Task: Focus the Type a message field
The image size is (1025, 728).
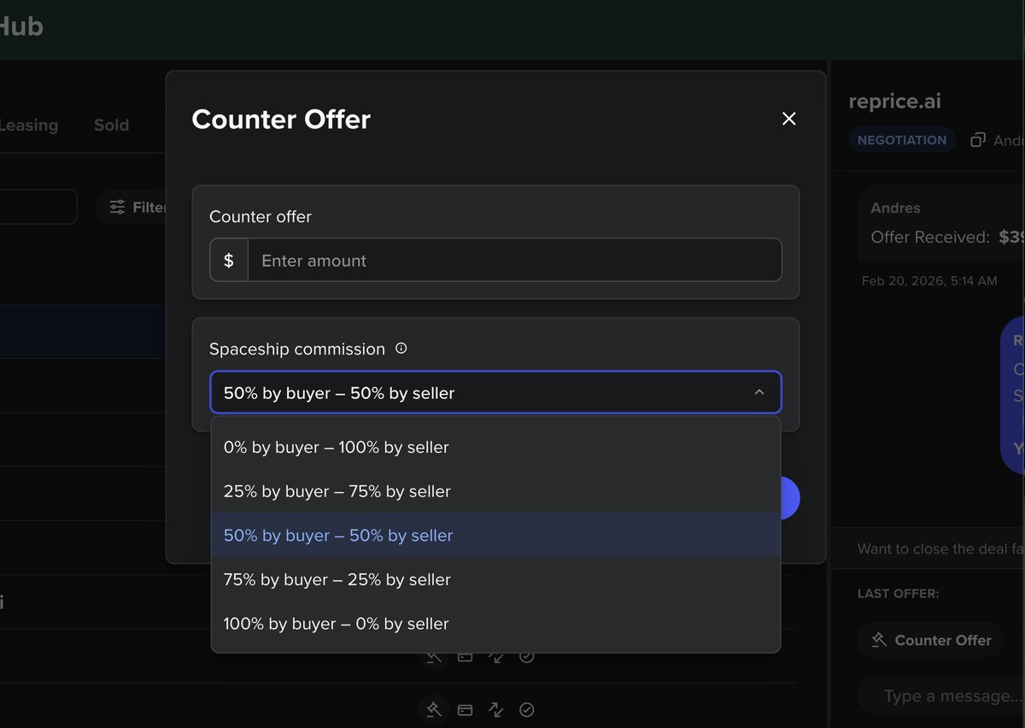Action: (941, 696)
